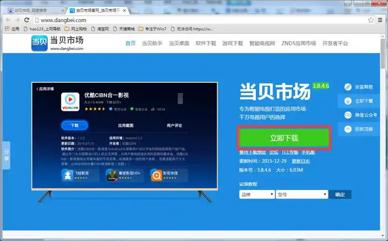Screen dimensions: 388x241
Task: Click the 分享 side tab
Action: tap(6, 155)
